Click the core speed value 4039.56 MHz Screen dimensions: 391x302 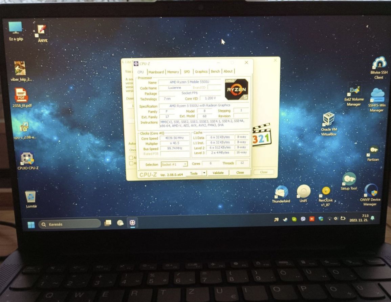175,138
